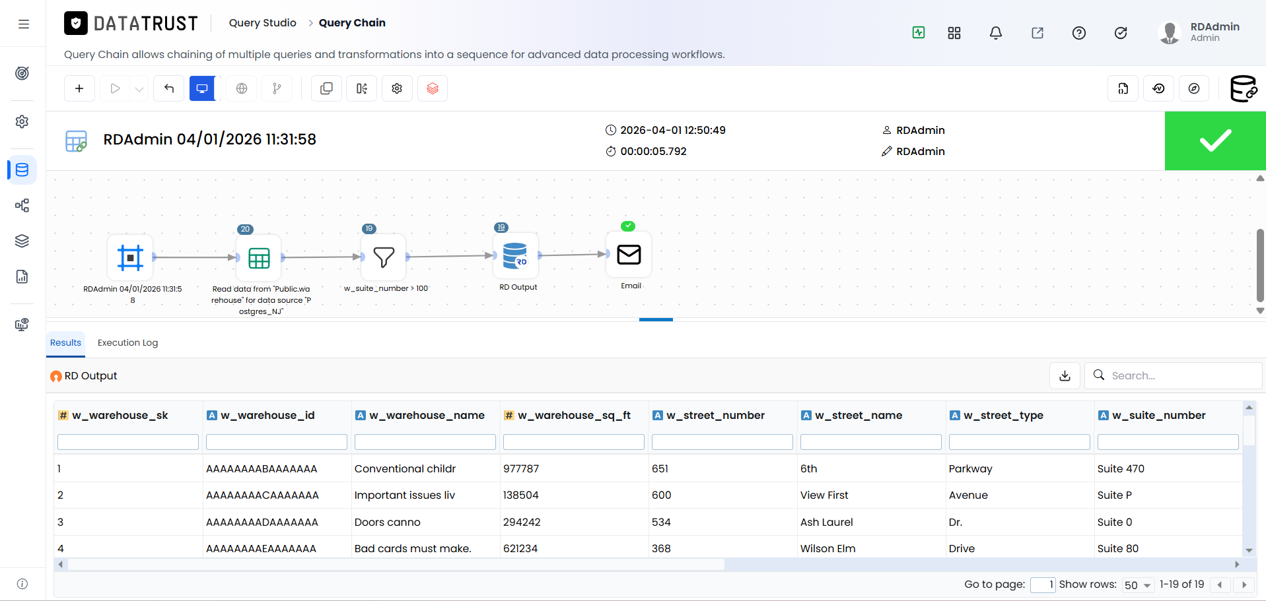
Task: Open the notifications bell
Action: [996, 33]
